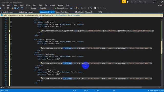The width and height of the screenshot is (164, 92).
Task: Close the Index.cshtml tab
Action: click(x=54, y=12)
